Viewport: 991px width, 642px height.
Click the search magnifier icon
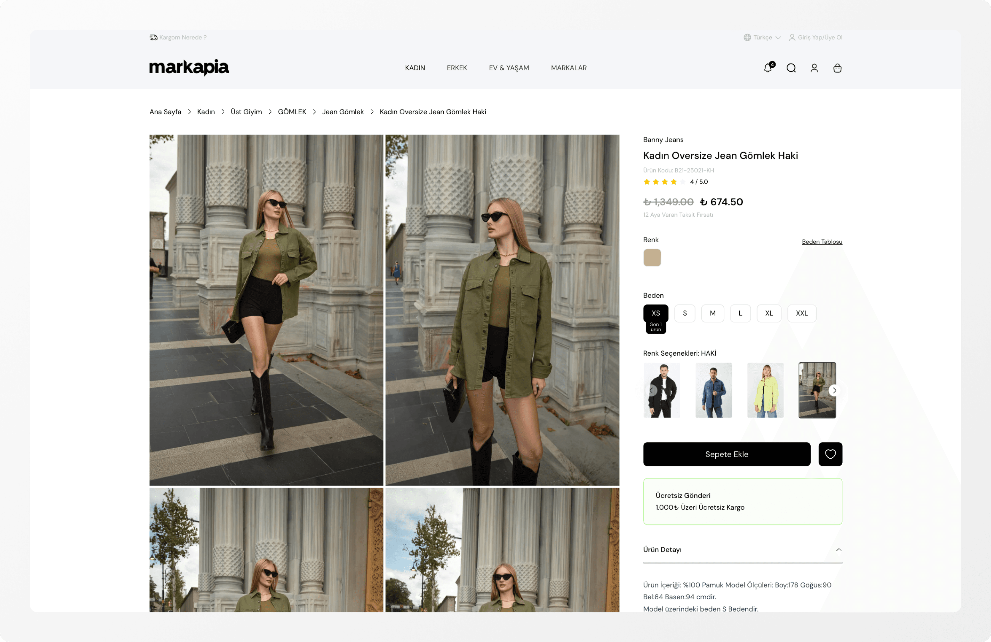791,68
